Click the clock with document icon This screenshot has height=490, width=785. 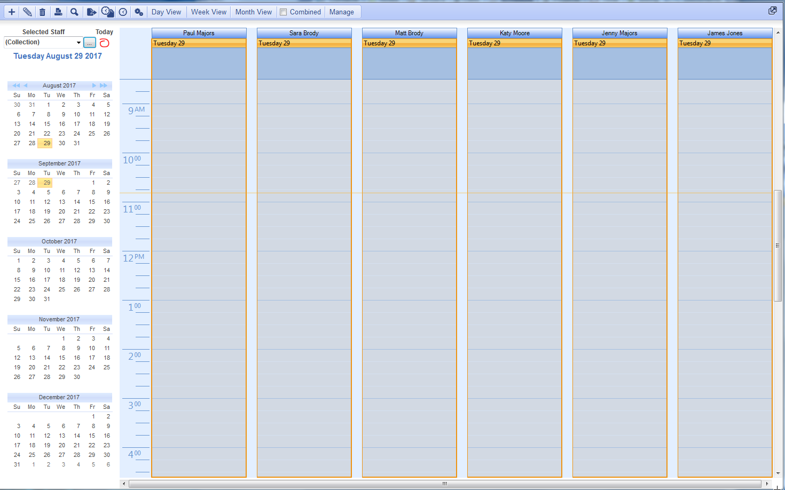pyautogui.click(x=107, y=12)
